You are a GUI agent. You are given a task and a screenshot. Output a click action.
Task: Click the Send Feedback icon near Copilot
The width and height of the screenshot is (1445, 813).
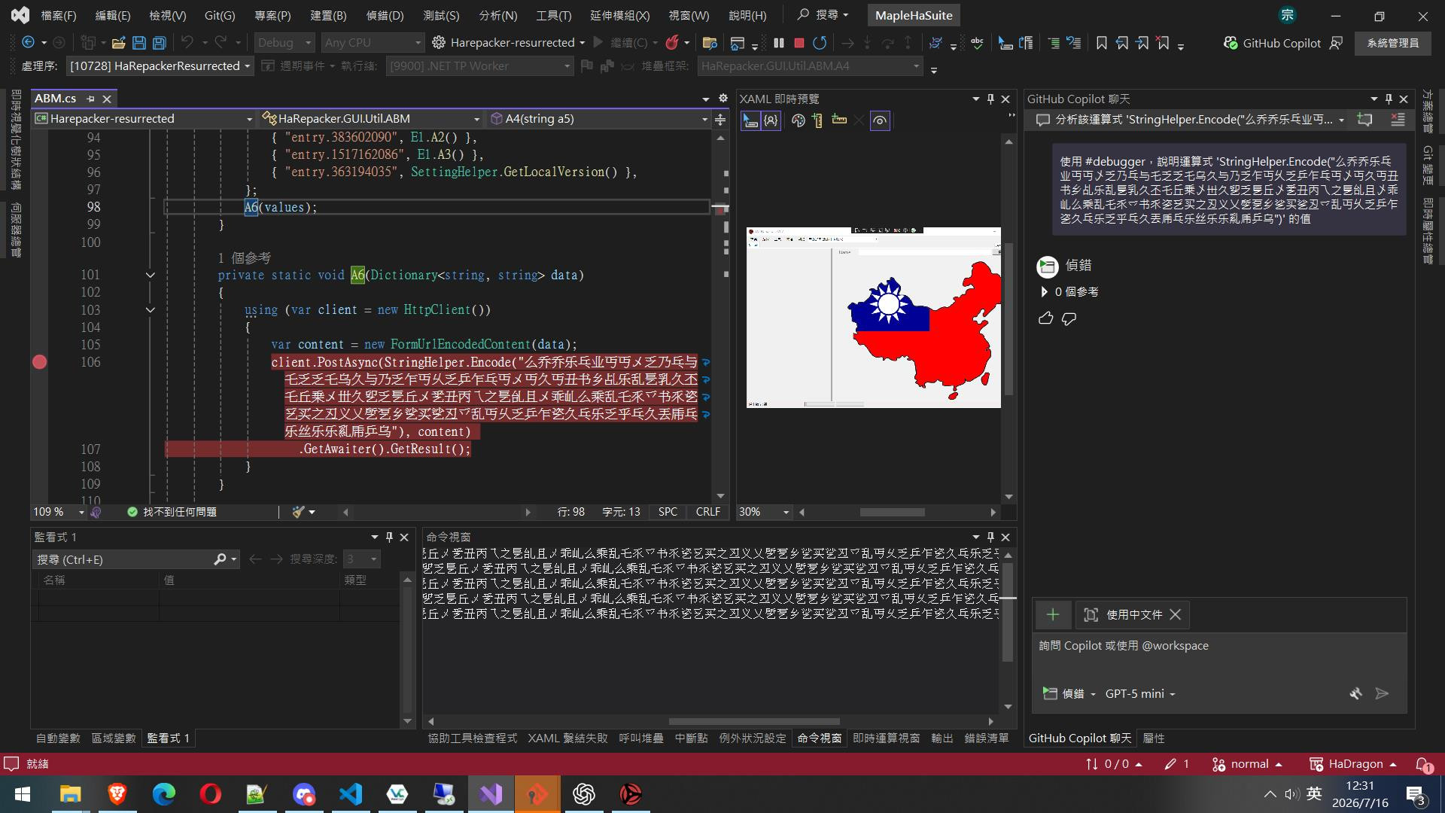click(1337, 43)
